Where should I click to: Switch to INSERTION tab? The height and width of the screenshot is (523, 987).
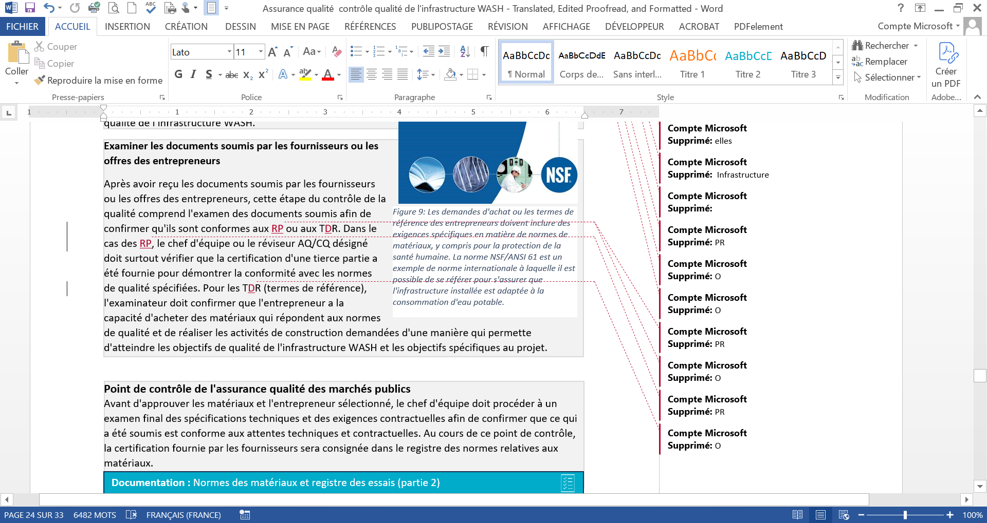pyautogui.click(x=127, y=27)
